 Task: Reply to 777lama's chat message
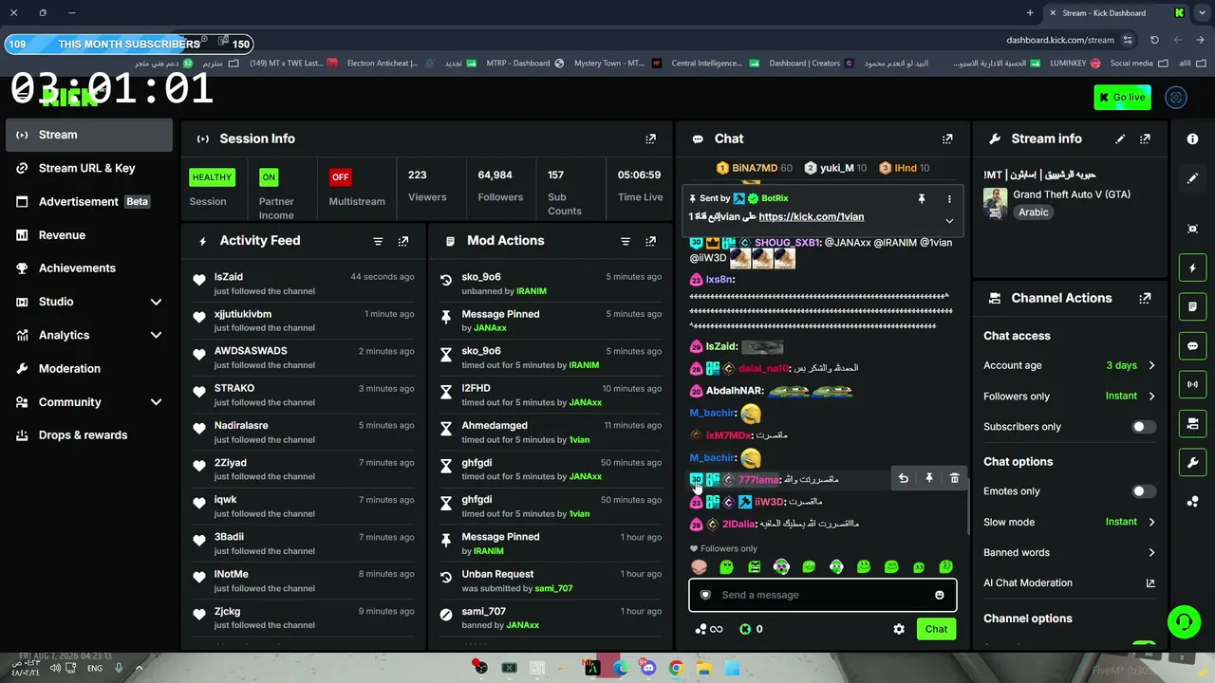point(904,479)
